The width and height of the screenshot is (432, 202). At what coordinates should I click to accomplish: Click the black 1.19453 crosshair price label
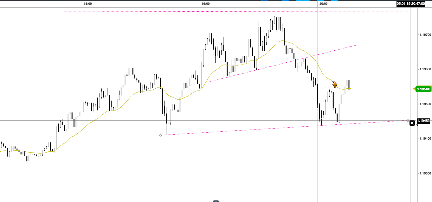point(423,121)
